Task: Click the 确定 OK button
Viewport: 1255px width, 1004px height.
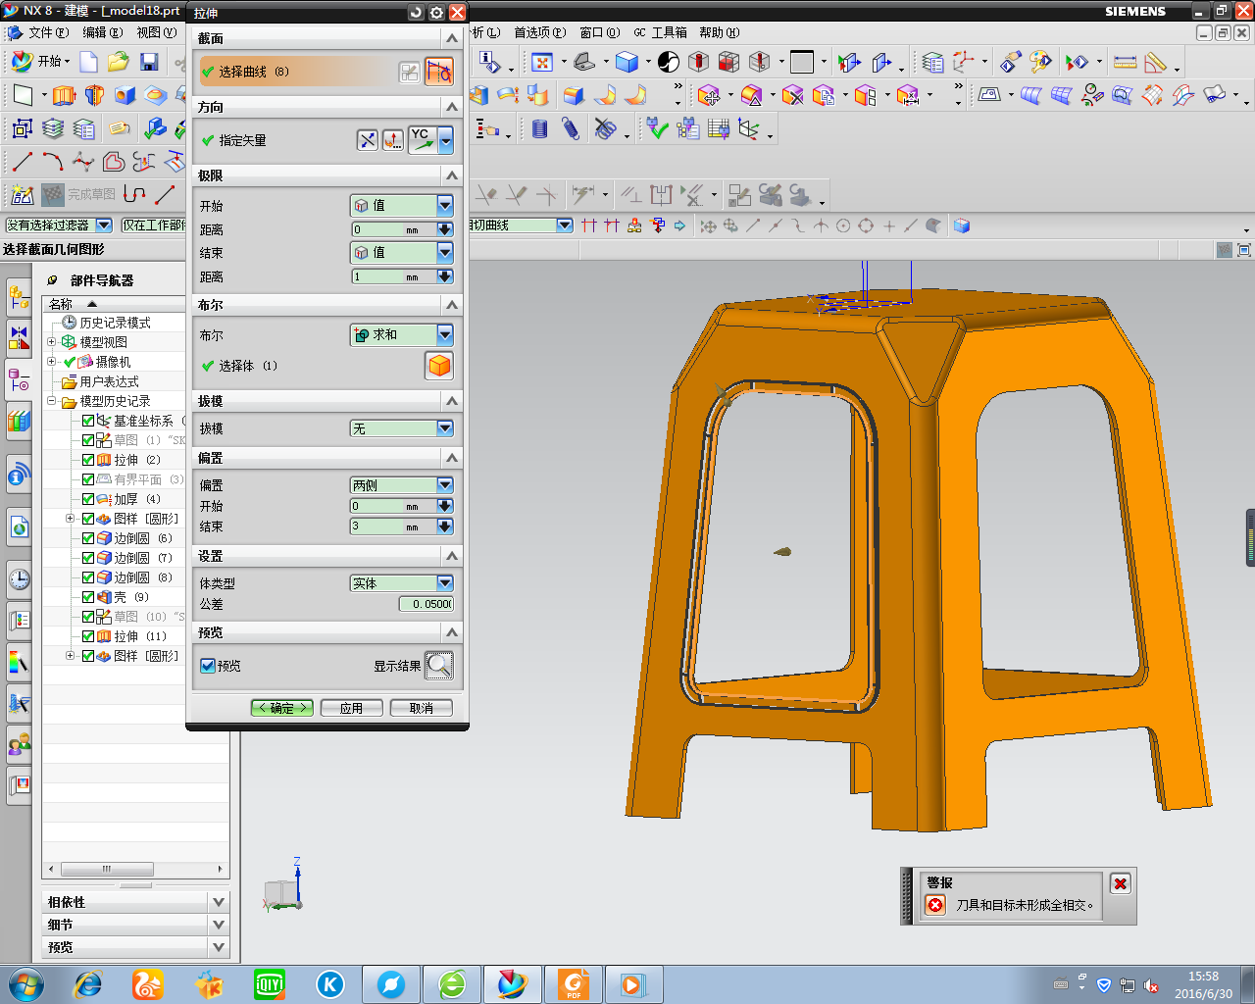Action: click(x=282, y=708)
